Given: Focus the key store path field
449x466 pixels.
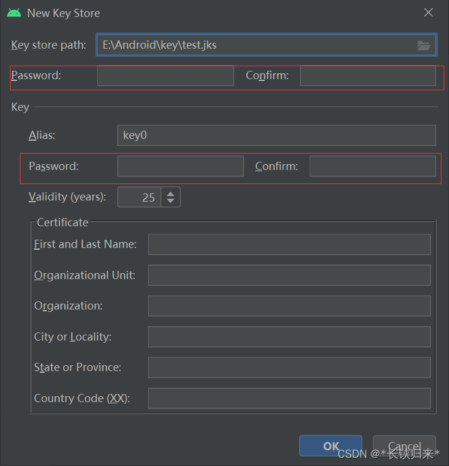Looking at the screenshot, I should 266,45.
